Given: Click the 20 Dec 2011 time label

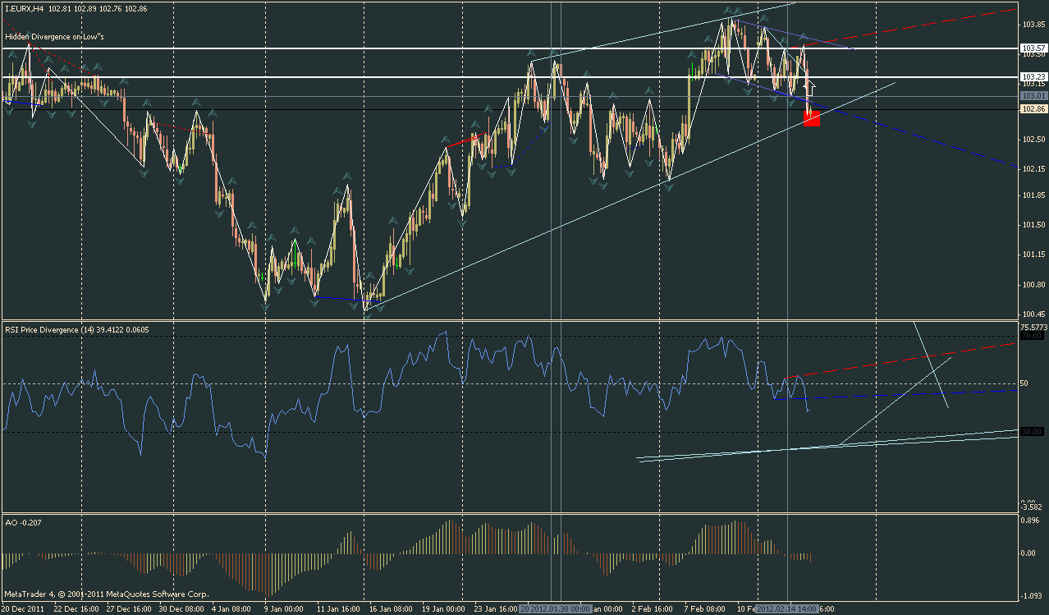Looking at the screenshot, I should pos(25,608).
